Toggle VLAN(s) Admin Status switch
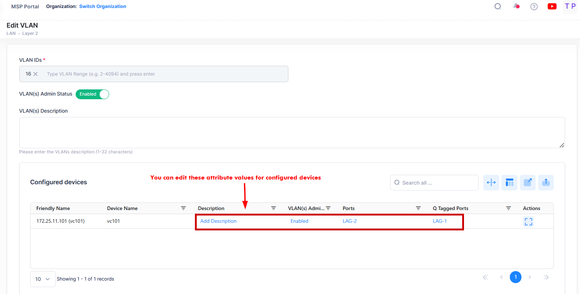580x294 pixels. [92, 94]
